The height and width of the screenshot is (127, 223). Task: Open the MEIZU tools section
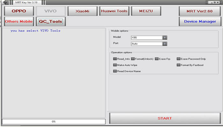[146, 11]
